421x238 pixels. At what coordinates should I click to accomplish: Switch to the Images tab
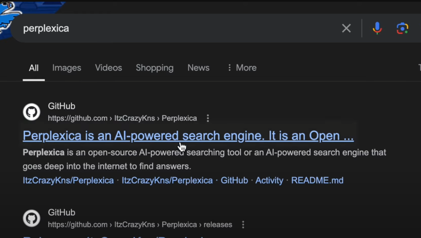pos(67,68)
